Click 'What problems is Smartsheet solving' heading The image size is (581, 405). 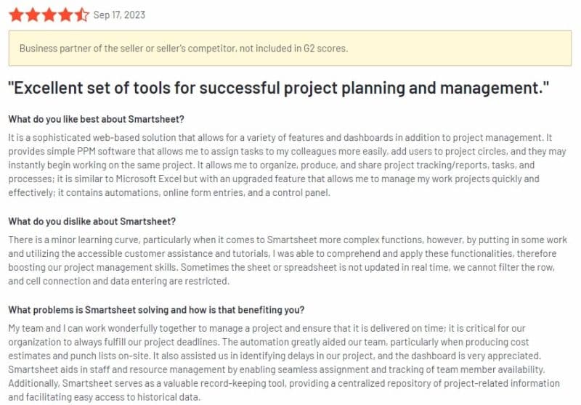pyautogui.click(x=156, y=310)
